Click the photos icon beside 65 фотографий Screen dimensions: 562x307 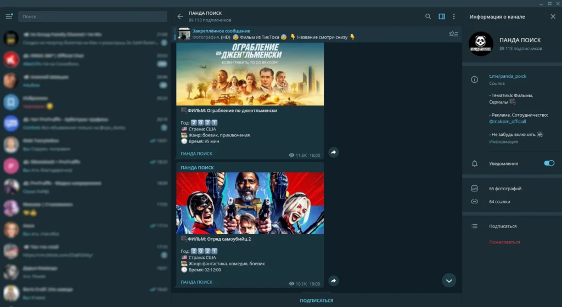(x=474, y=189)
